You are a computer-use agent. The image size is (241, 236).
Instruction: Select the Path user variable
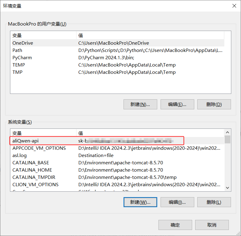pos(17,50)
